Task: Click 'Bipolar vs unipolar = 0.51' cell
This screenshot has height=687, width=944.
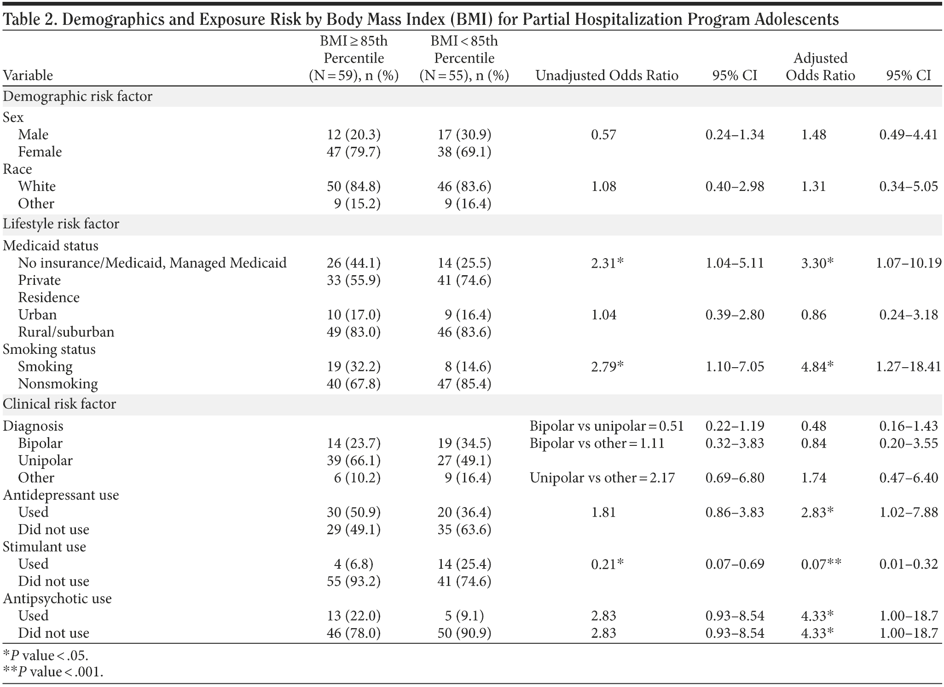Action: click(607, 426)
